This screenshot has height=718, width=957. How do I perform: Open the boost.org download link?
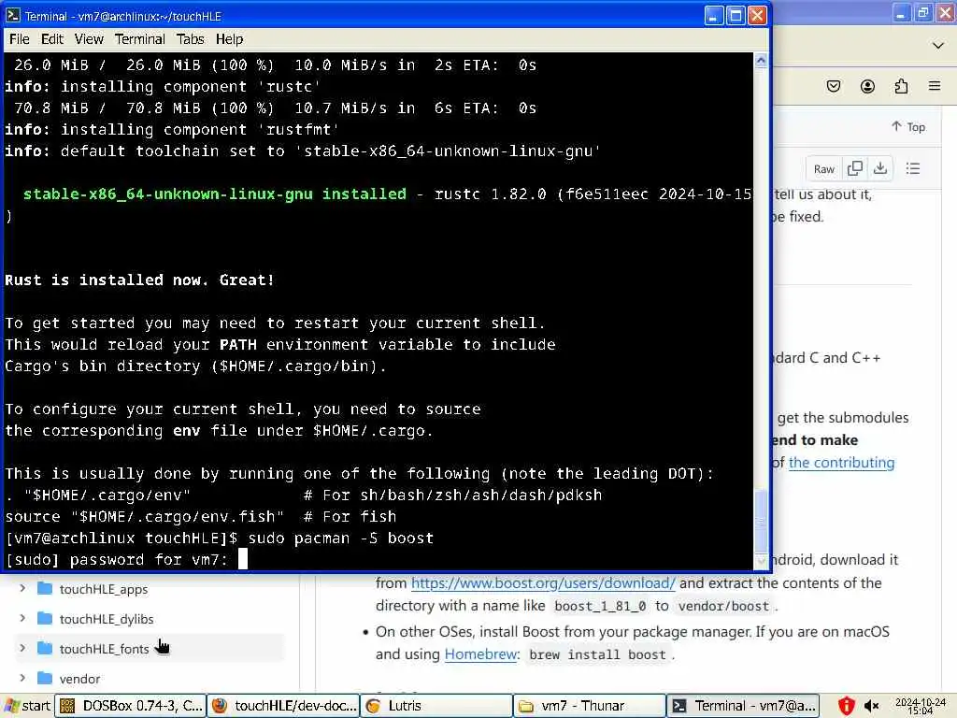pos(543,583)
